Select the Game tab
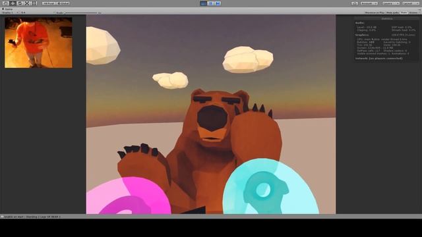 7,9
